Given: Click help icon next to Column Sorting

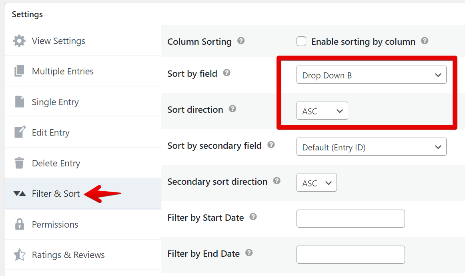Looking at the screenshot, I should [241, 41].
